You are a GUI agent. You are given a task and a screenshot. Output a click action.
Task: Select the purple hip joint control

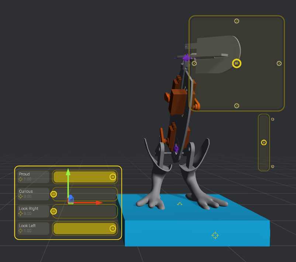coord(176,149)
